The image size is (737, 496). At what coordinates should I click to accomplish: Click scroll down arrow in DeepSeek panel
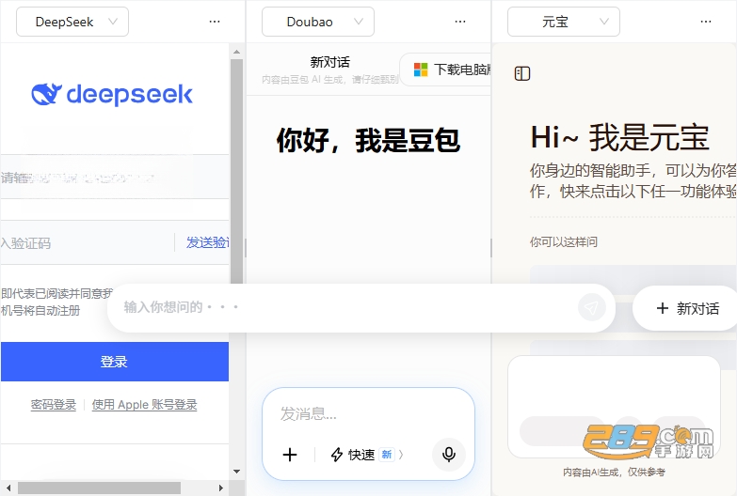point(236,472)
